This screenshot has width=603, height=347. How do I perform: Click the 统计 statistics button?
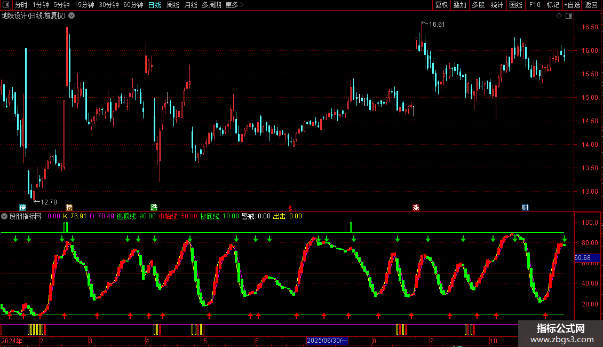point(497,5)
